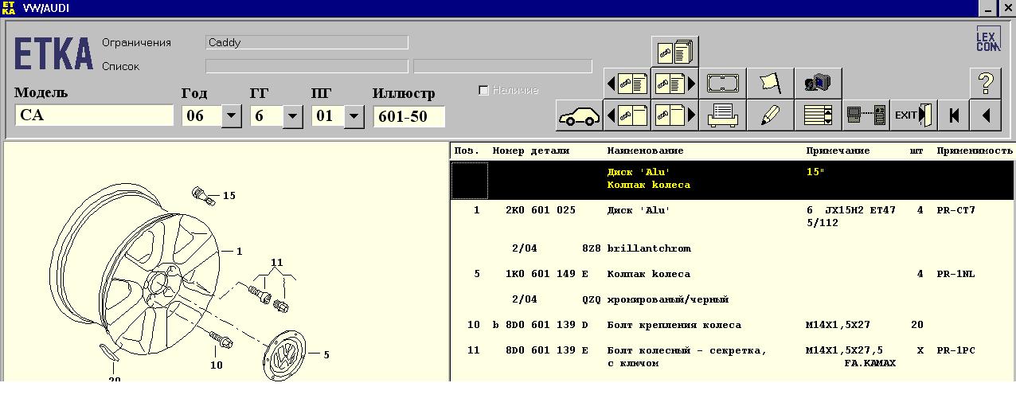
Task: Jump to first entry with bar-arrow icon
Action: [953, 115]
